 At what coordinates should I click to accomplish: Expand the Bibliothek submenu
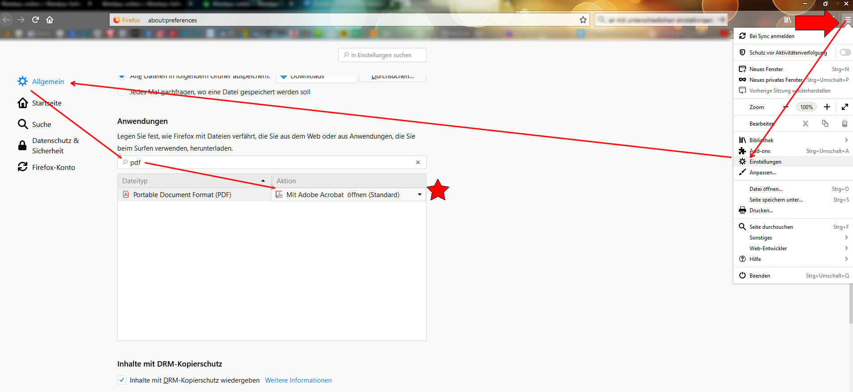point(846,140)
